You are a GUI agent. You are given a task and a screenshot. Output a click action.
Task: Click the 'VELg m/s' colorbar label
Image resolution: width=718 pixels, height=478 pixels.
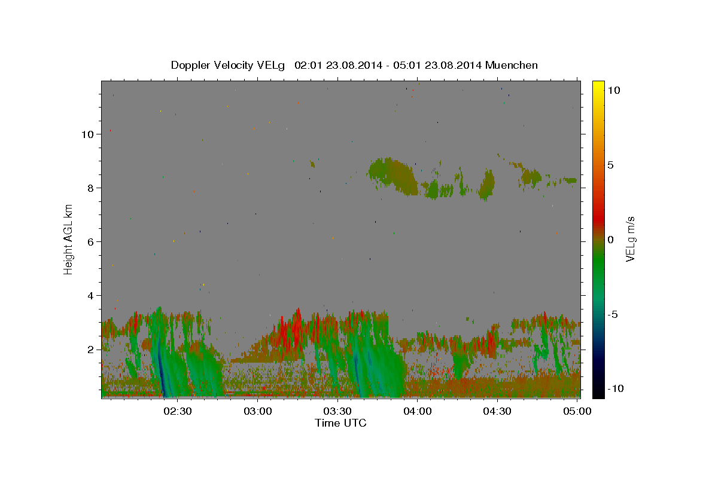tap(629, 239)
